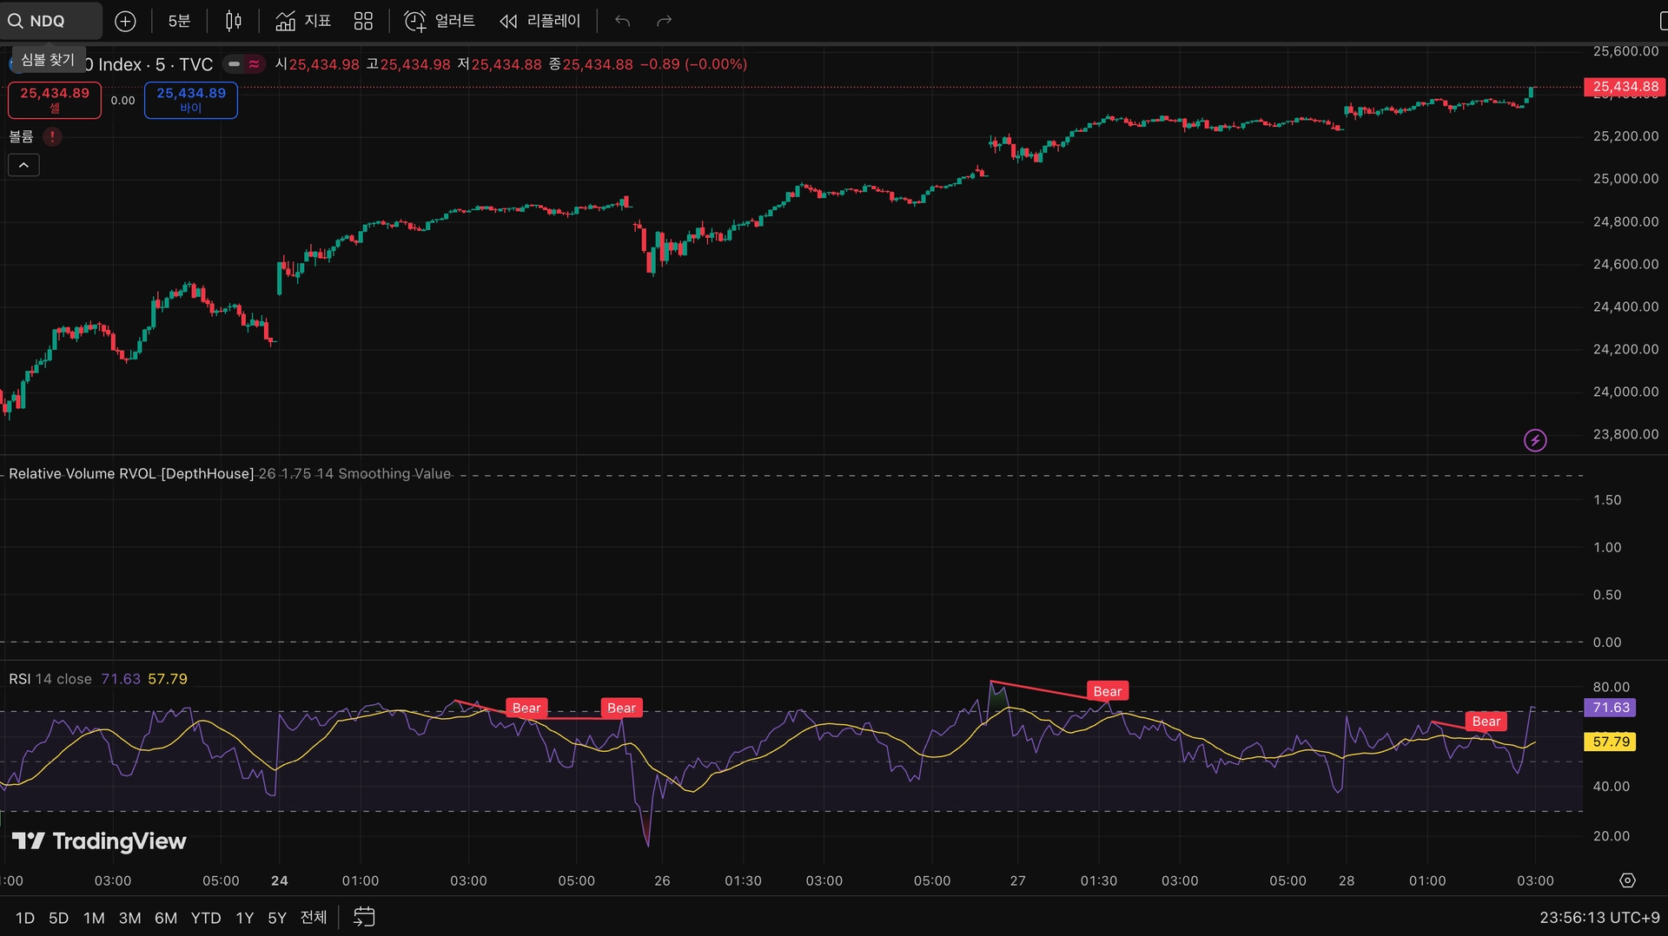
Task: Open chart settings gear icon
Action: pyautogui.click(x=1627, y=880)
